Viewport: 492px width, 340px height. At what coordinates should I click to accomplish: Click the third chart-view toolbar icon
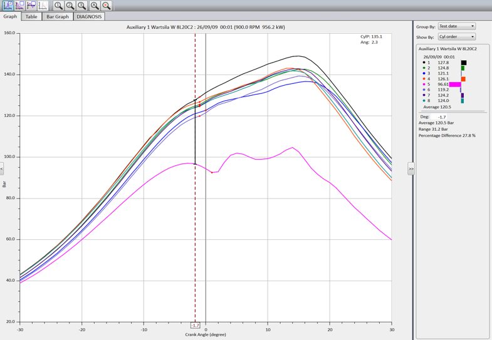pyautogui.click(x=31, y=6)
